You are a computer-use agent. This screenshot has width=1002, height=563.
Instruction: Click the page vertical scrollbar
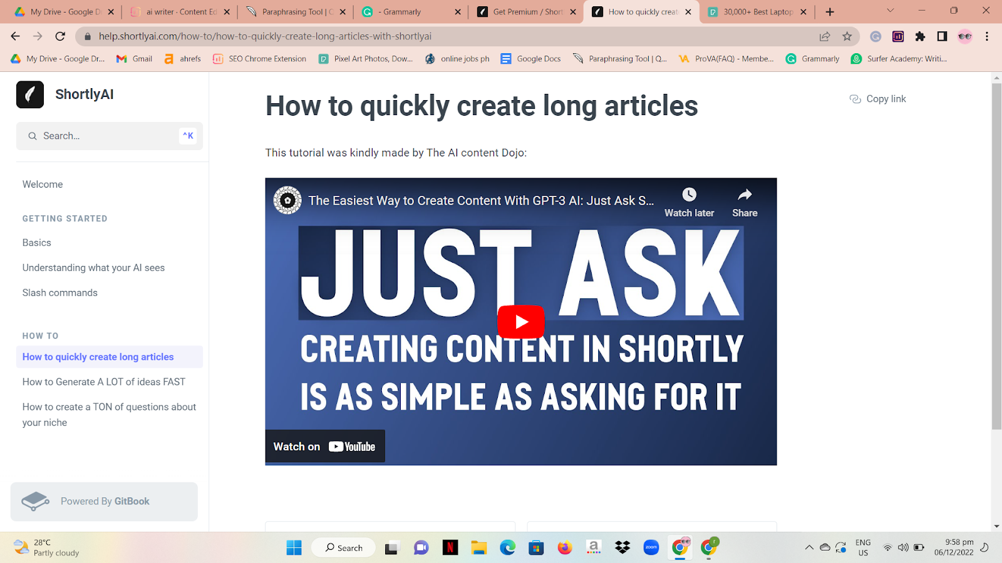[x=996, y=256]
